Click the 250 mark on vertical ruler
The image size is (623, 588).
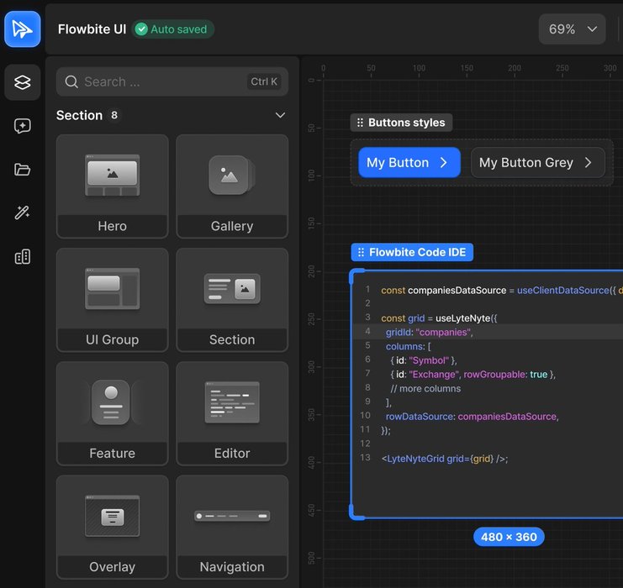311,319
